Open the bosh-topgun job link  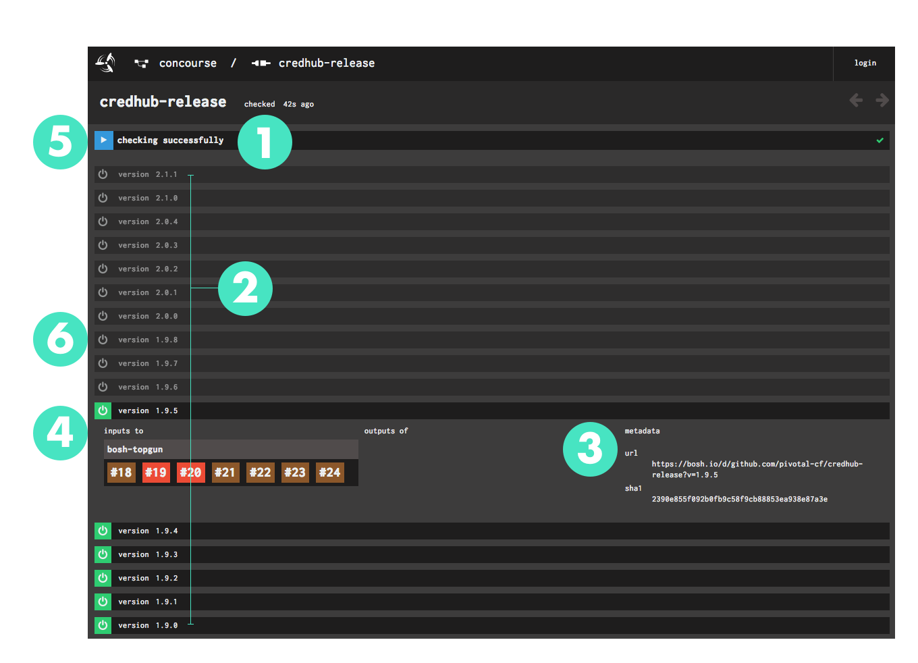pyautogui.click(x=135, y=450)
